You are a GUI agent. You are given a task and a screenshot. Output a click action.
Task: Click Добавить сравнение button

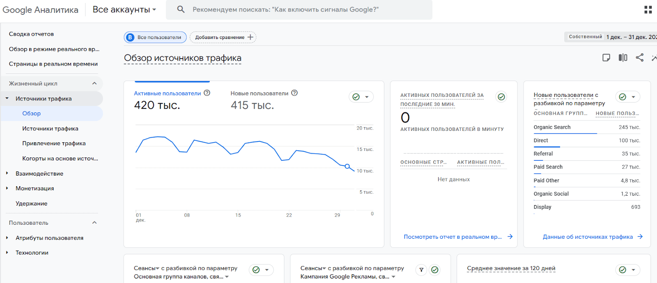(223, 37)
